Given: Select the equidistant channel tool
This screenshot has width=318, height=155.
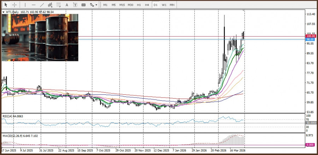Looking at the screenshot, I should 50,5.
